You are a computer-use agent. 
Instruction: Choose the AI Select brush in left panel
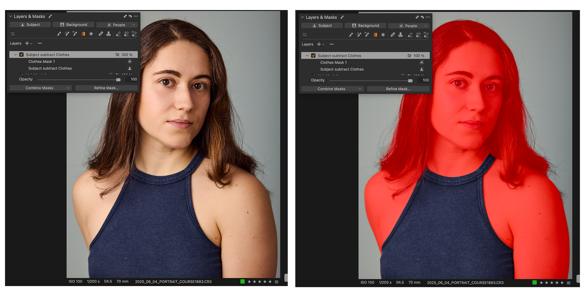[x=75, y=34]
